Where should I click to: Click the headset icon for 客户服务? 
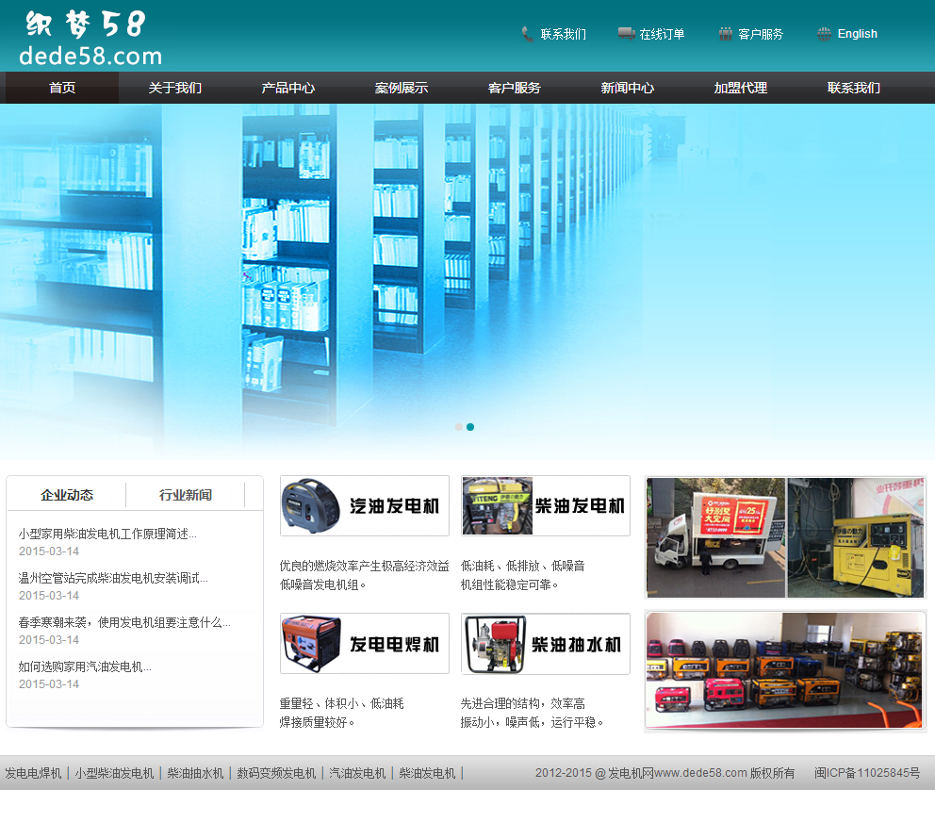[x=724, y=32]
